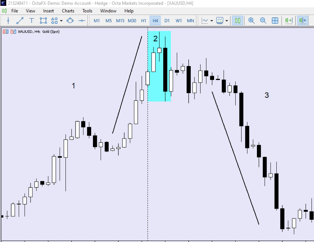Zoom out of the chart

263,21
